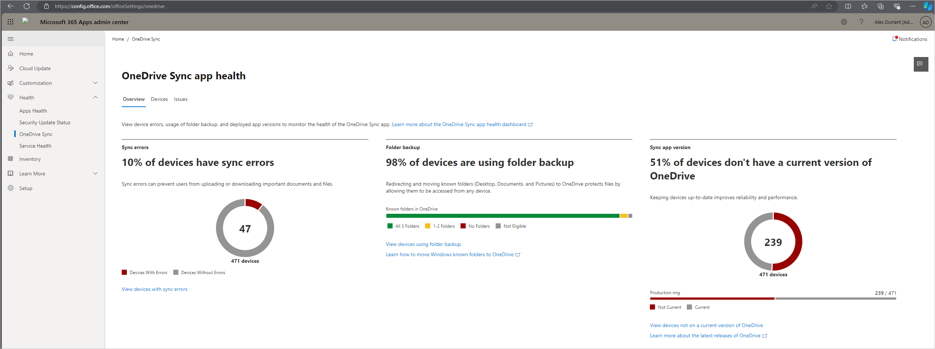Screen dimensions: 935x349
Task: Switch to the Issues tab
Action: point(181,99)
